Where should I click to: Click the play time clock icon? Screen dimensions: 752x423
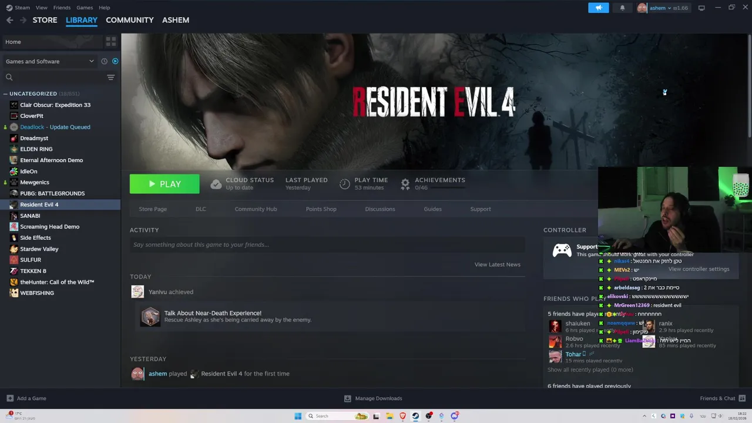(345, 184)
